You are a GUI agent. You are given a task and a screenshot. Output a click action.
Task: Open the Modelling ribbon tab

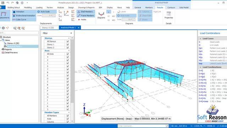[x=28, y=7]
